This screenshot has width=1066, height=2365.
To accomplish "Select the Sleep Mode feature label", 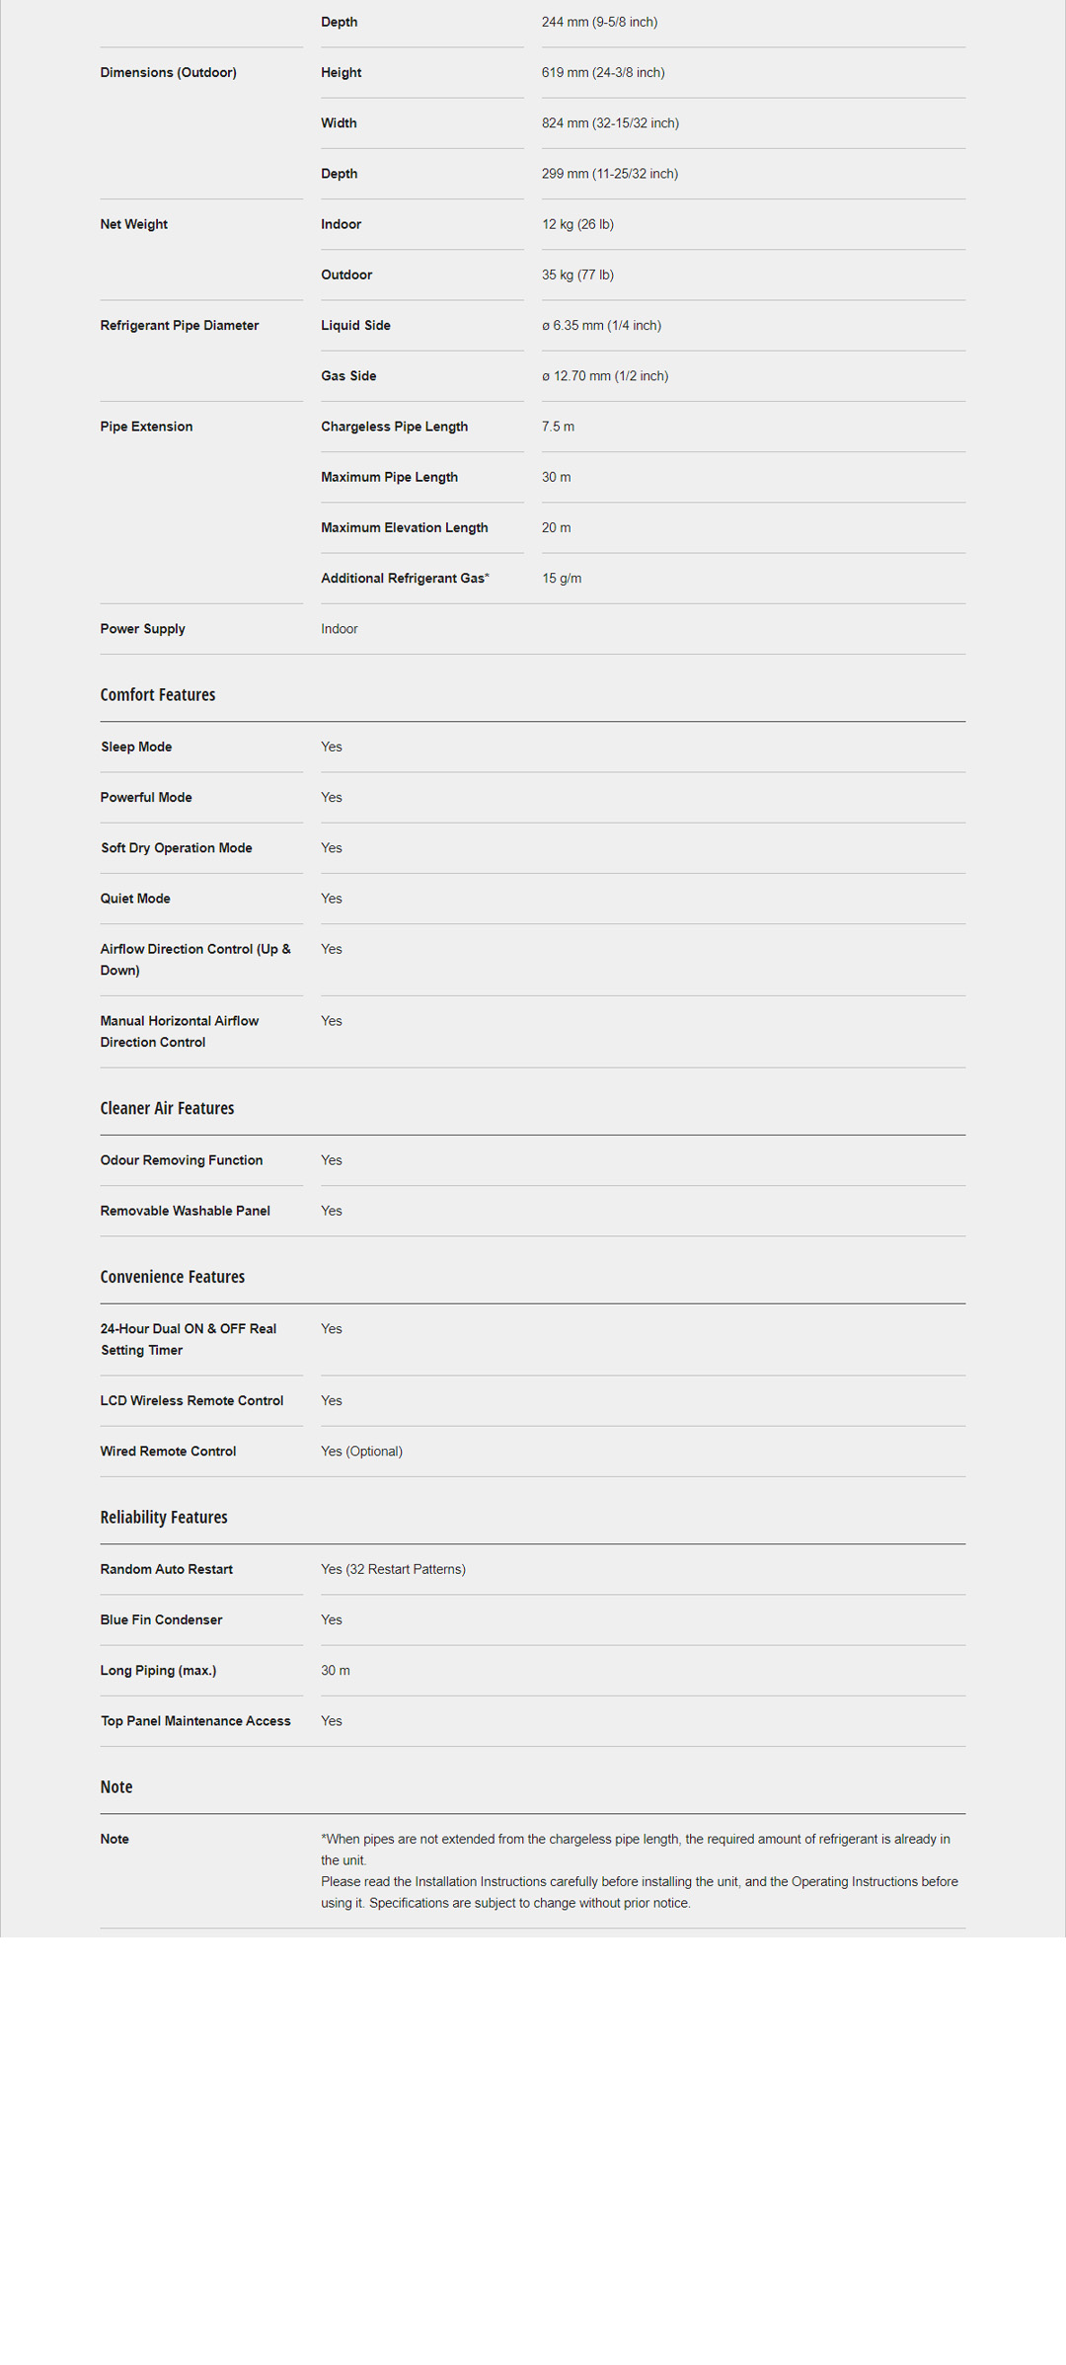I will point(136,748).
